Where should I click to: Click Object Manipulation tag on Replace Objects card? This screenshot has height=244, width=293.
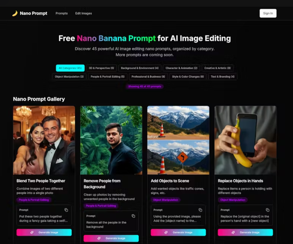coord(233,200)
